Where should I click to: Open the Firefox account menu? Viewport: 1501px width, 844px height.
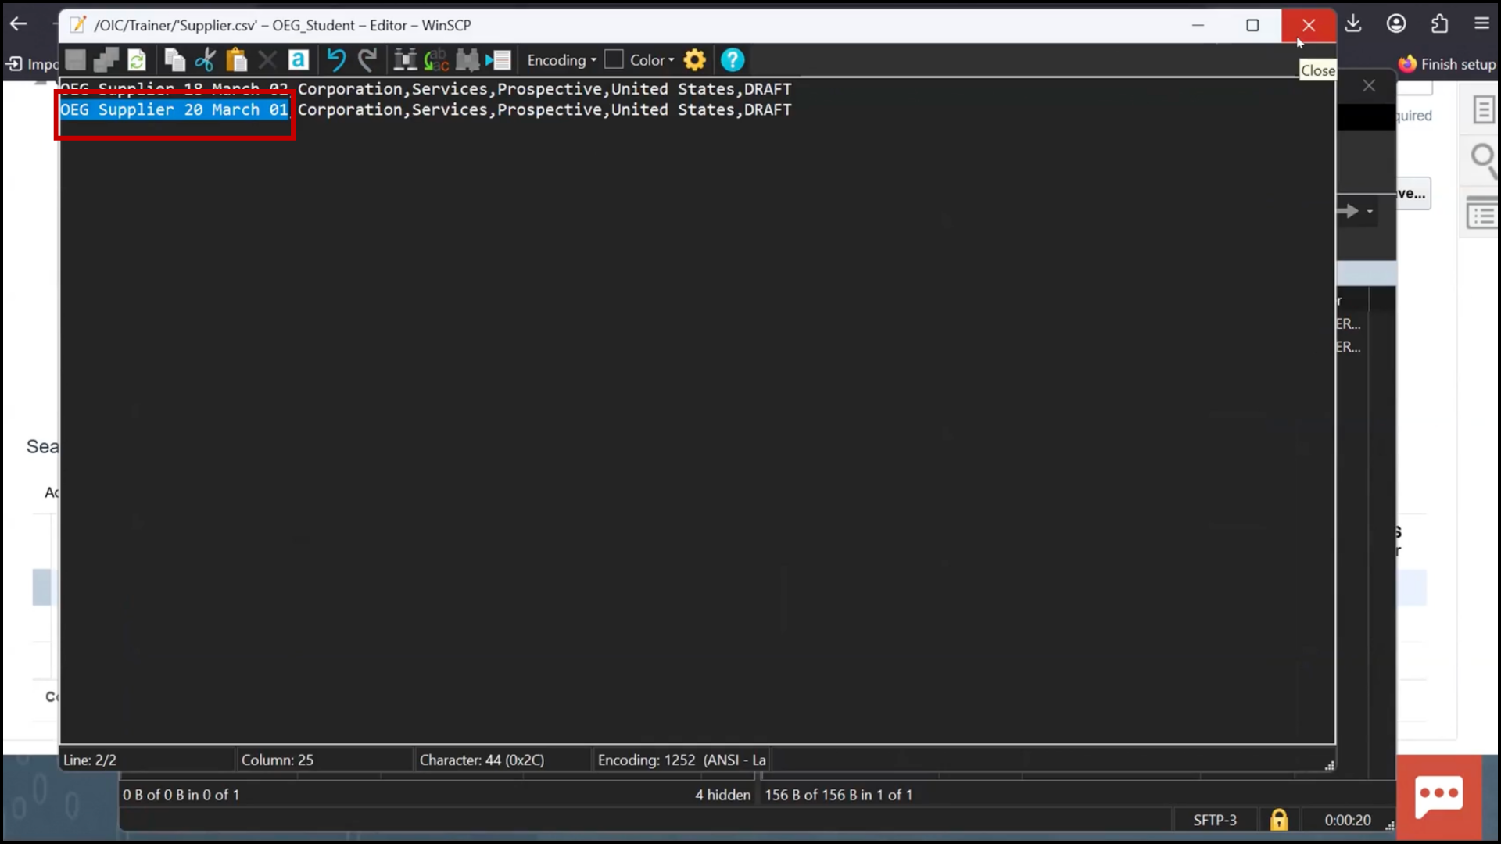(x=1396, y=23)
